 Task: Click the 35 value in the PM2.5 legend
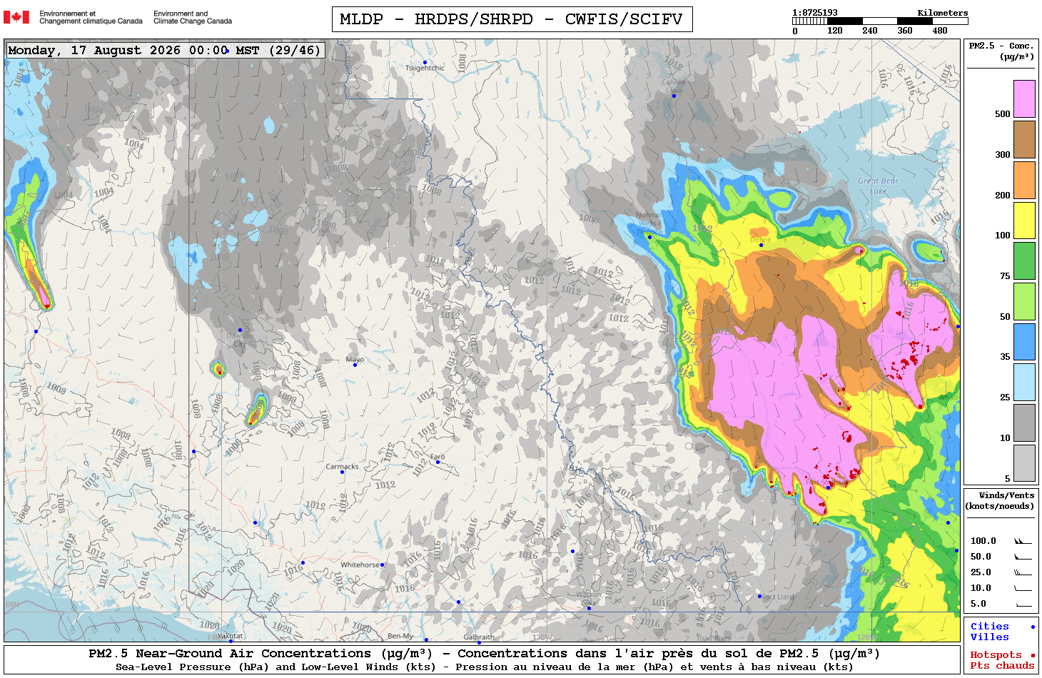click(1005, 357)
